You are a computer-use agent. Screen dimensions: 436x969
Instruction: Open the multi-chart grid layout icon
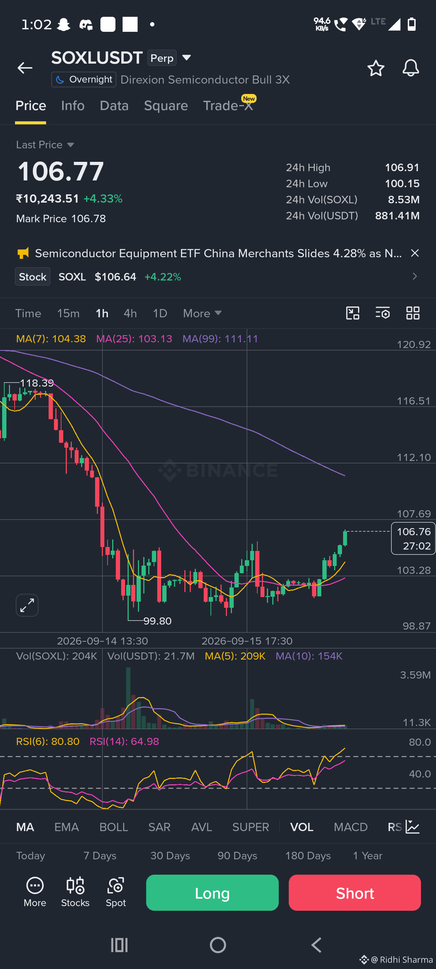point(413,313)
